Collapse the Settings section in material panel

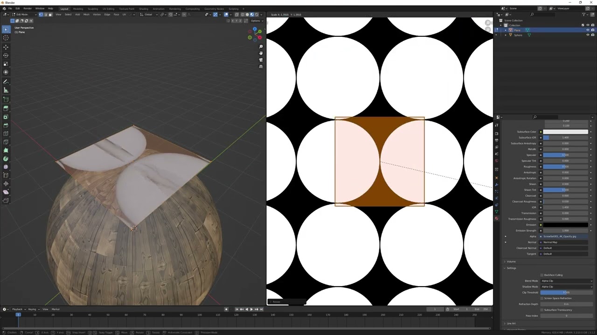pyautogui.click(x=505, y=268)
